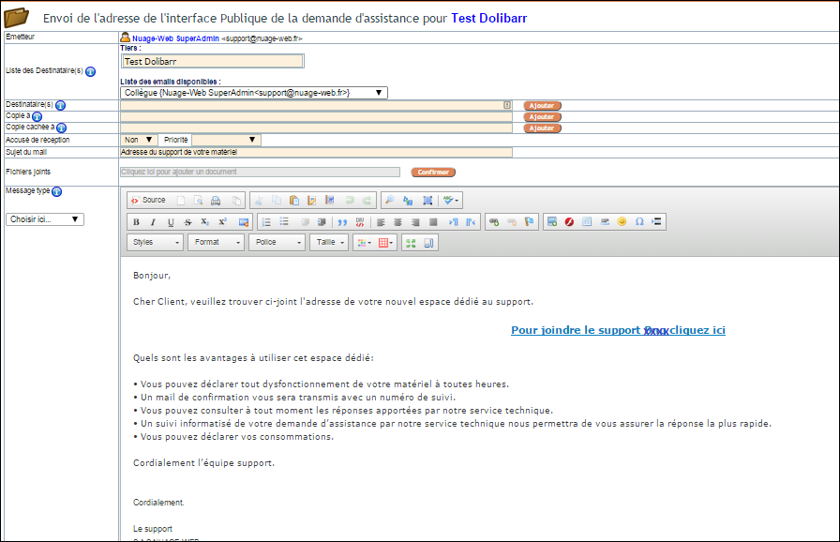Viewport: 840px width, 542px height.
Task: Click the Increase Indent icon
Action: click(322, 221)
